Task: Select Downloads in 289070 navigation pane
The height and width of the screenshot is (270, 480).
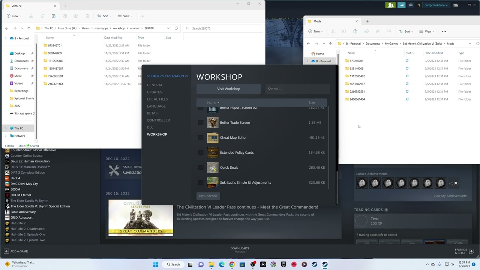Action: [x=21, y=61]
